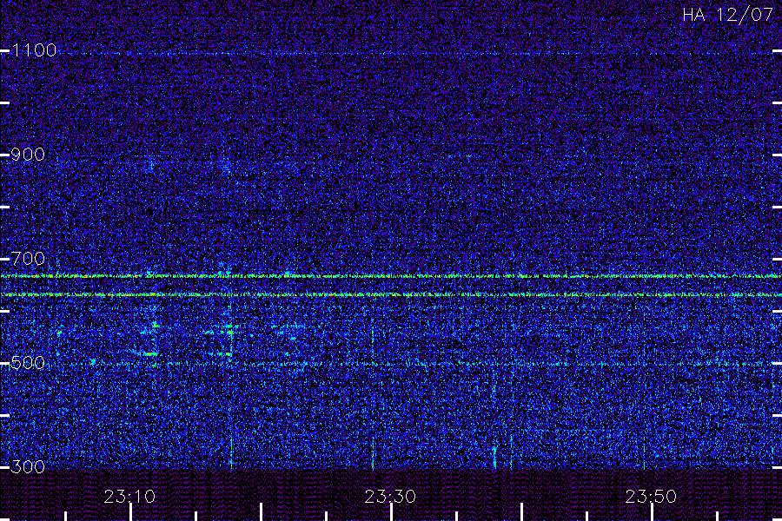Click the HA 12/07 header label
Screen dimensions: 782x521
[x=727, y=15]
